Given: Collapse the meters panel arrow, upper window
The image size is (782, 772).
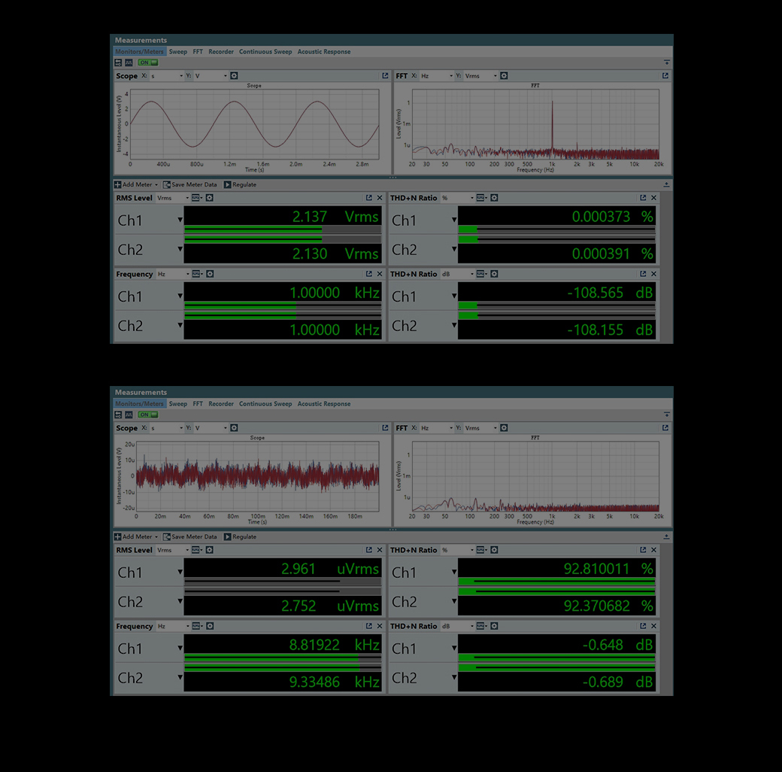Looking at the screenshot, I should (666, 184).
